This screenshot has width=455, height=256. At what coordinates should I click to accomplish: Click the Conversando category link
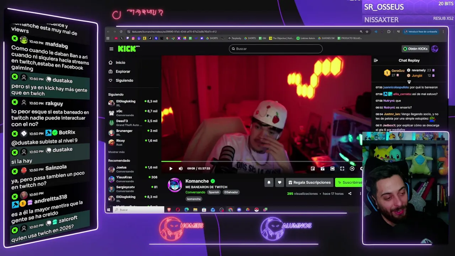[195, 192]
